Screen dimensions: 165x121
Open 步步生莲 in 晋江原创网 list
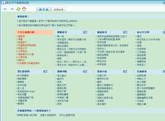[22, 85]
